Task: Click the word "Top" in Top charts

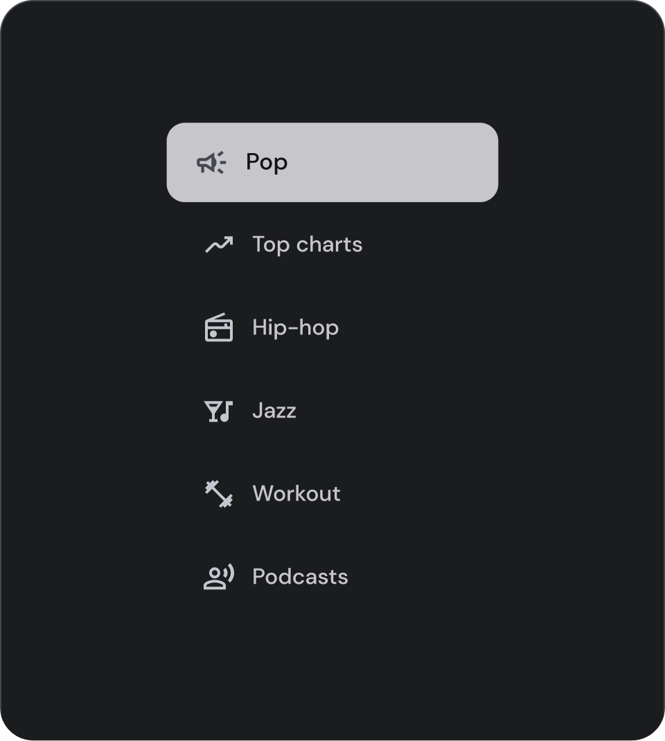Action: tap(270, 244)
